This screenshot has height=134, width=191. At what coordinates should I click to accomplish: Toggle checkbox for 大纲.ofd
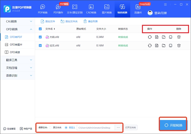pos(40,37)
